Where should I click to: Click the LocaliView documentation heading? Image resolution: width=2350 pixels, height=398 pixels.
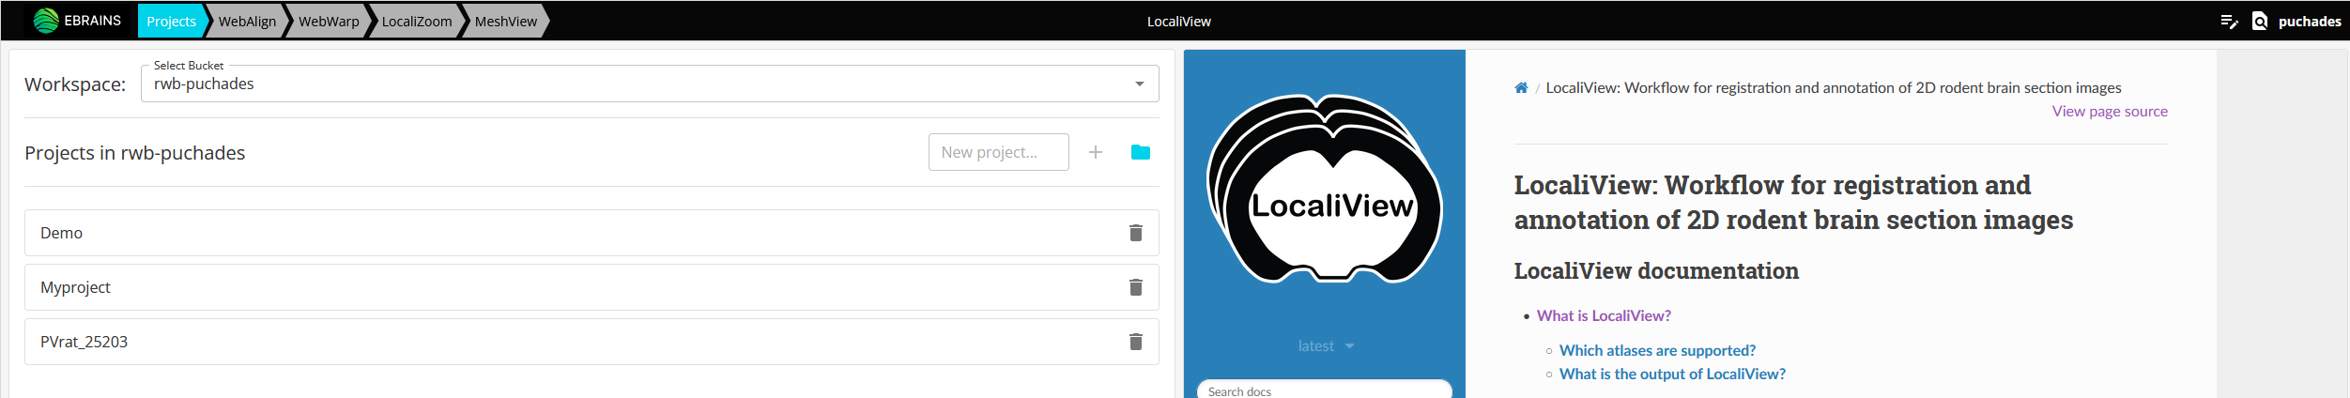coord(1656,271)
